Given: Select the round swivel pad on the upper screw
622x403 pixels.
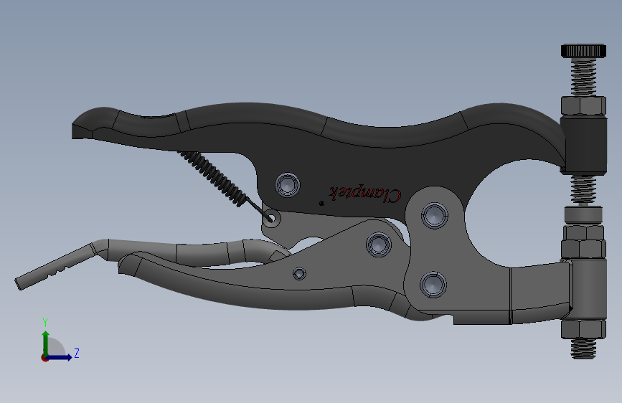Looking at the screenshot, I should pos(583,214).
